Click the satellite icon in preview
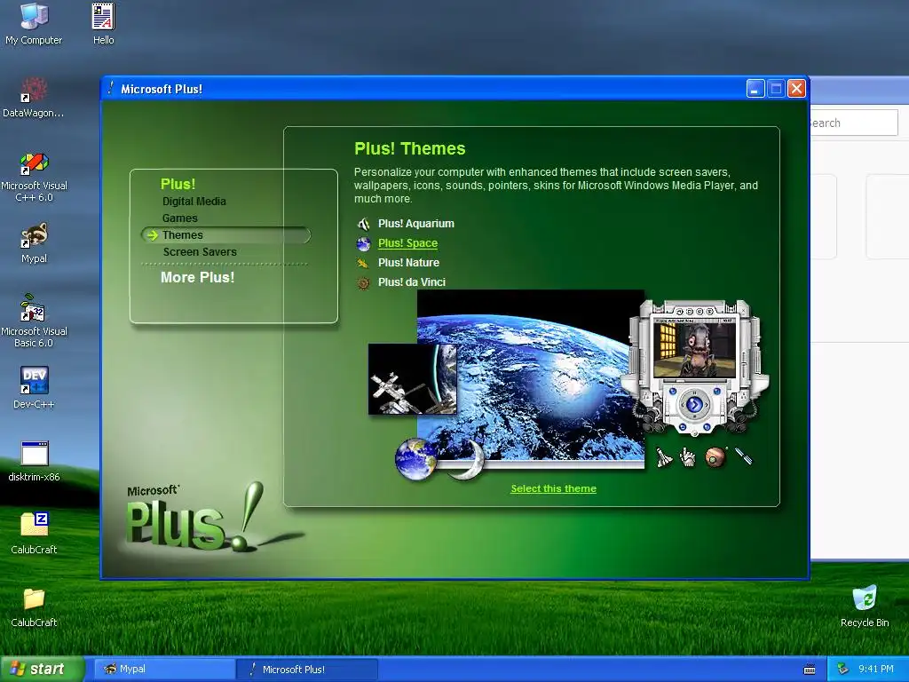The image size is (909, 682). tap(744, 456)
